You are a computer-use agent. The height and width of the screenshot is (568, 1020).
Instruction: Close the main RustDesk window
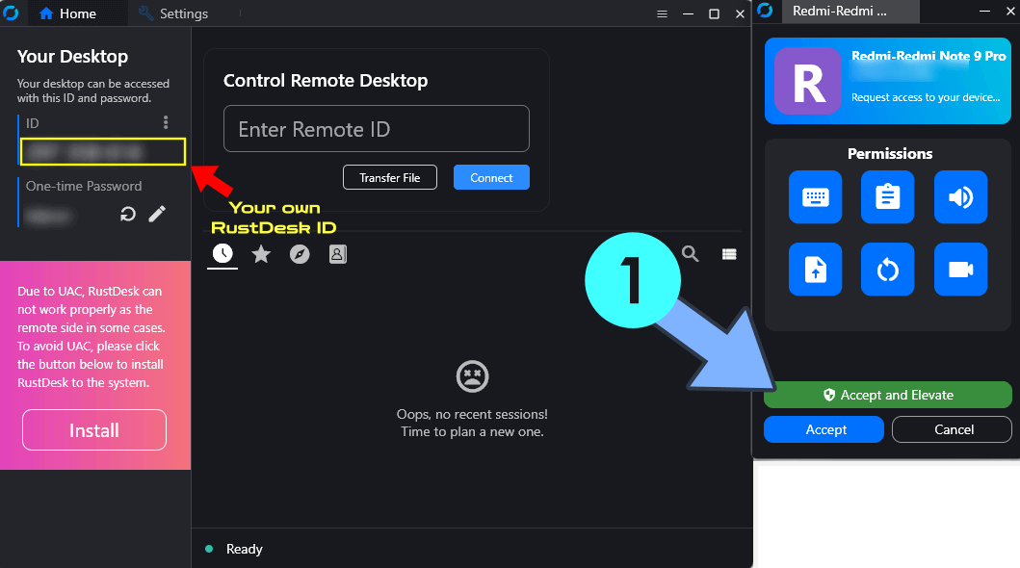point(740,13)
